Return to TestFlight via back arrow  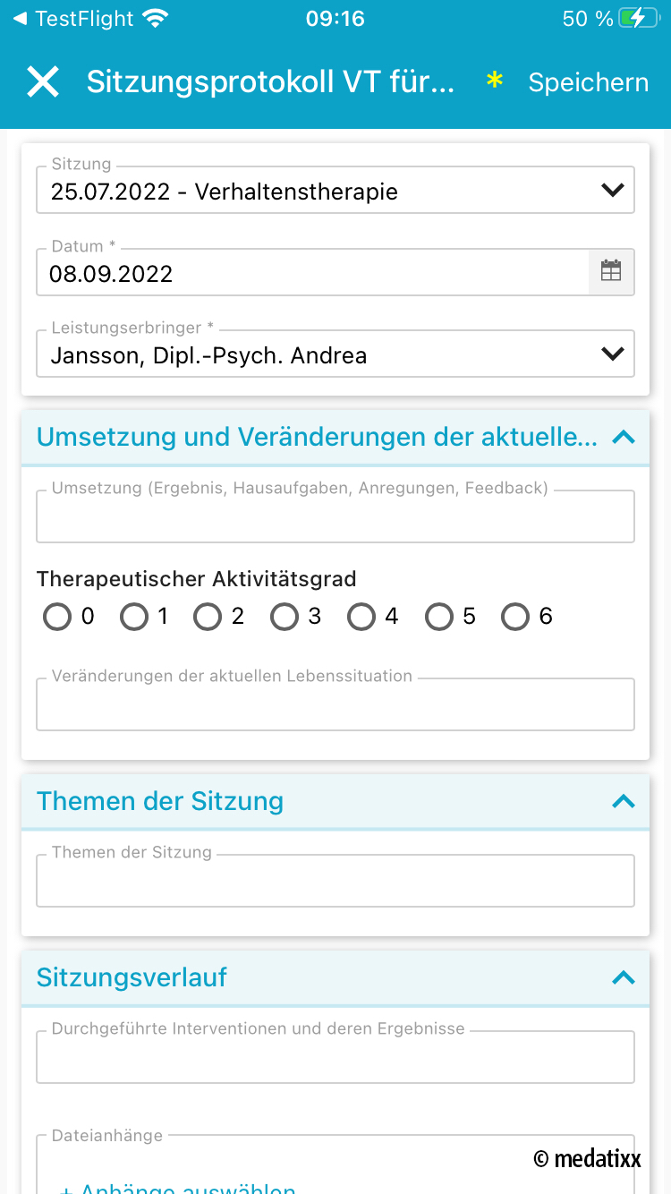[20, 19]
